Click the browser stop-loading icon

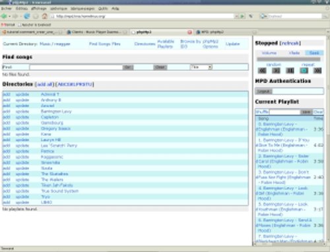click(36, 16)
